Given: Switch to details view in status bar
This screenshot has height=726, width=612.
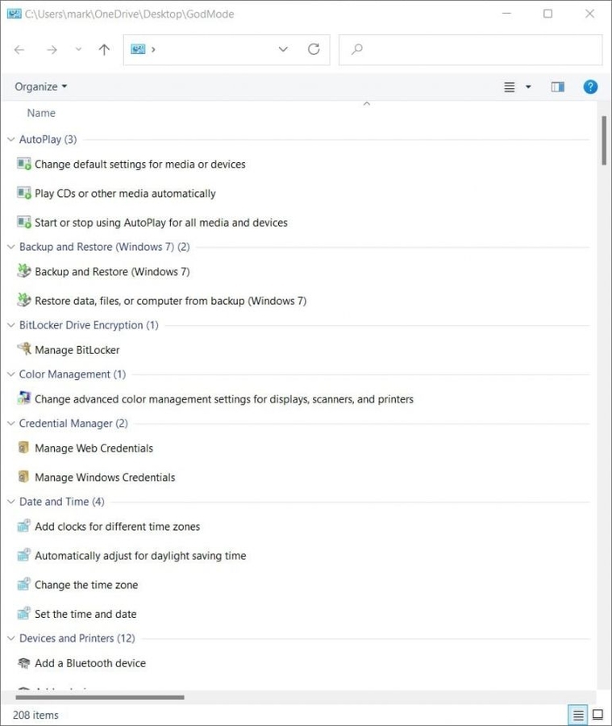Looking at the screenshot, I should (x=577, y=715).
